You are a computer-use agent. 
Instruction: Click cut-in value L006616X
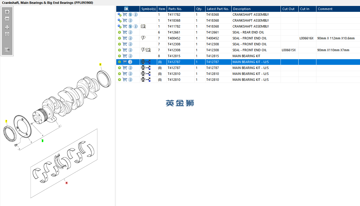(x=306, y=38)
